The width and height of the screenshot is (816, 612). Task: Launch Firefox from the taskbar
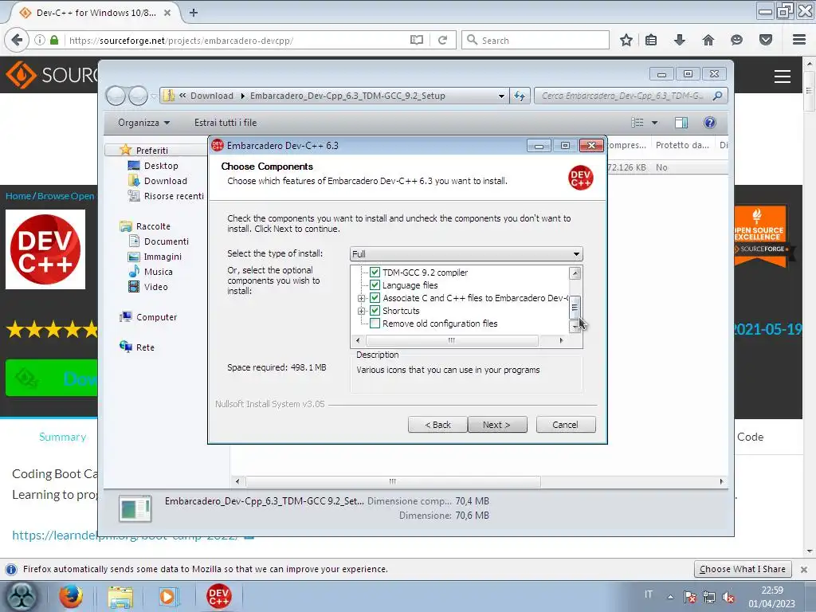coord(71,596)
